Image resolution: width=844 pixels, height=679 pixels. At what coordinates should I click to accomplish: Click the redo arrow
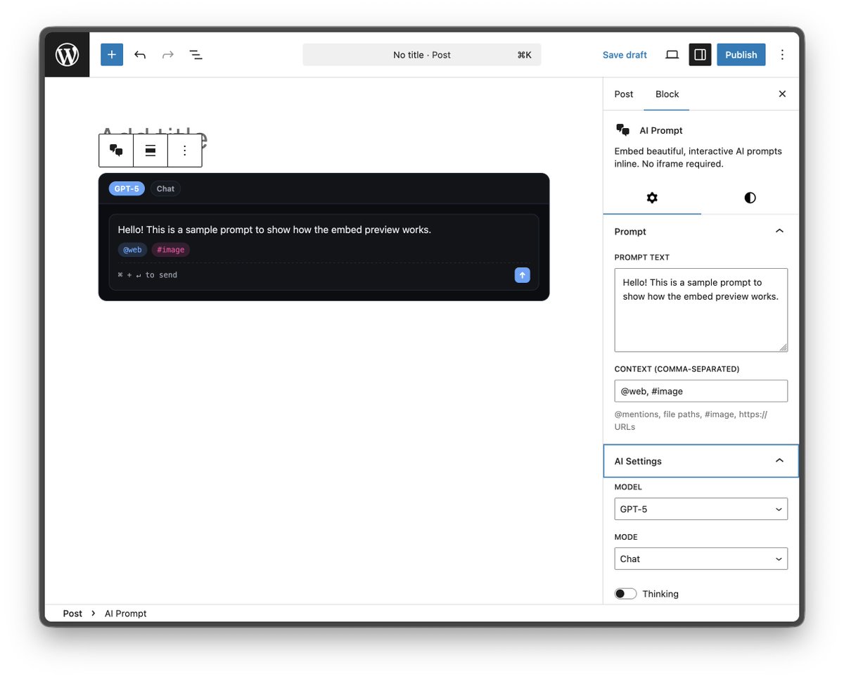pos(167,55)
